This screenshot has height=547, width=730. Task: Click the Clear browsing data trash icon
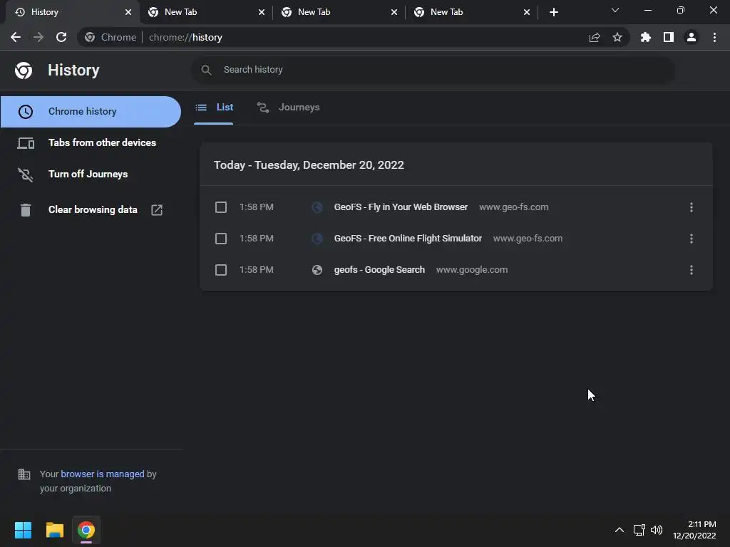26,210
